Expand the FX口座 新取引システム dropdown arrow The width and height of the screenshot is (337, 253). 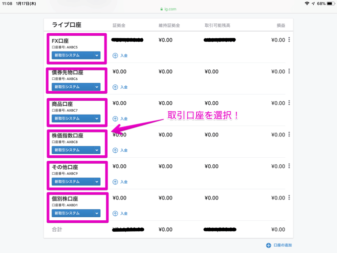click(97, 56)
